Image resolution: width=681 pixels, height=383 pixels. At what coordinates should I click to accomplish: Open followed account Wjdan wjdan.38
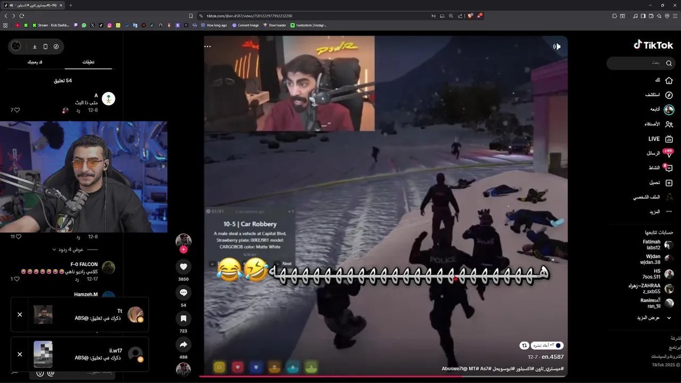[658, 259]
